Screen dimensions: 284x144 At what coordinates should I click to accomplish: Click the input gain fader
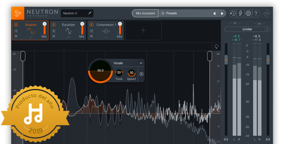pos(226,59)
